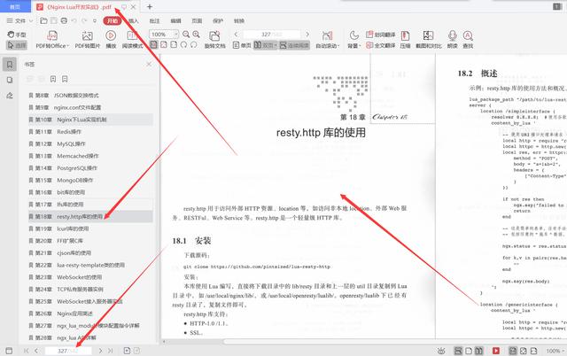Toggle status bar two-page view icon
The image size is (567, 356).
pos(478,351)
